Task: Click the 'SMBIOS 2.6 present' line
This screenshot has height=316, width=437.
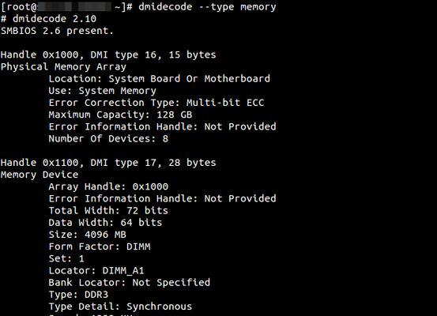Action: tap(57, 31)
